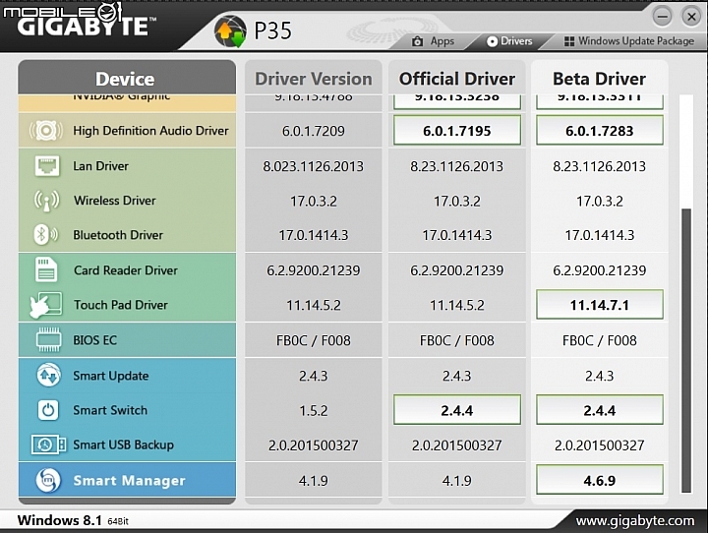Click the Driver Version column header
Image resolution: width=708 pixels, height=533 pixels.
click(314, 79)
